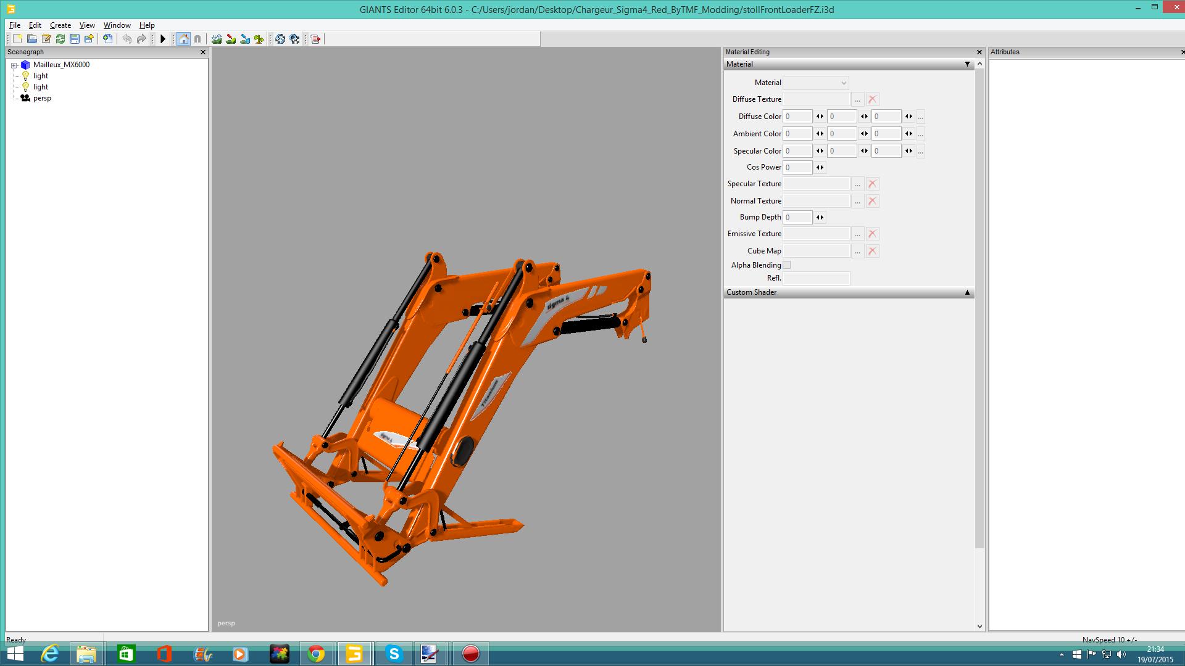
Task: Click the Open file folder icon
Action: [31, 39]
